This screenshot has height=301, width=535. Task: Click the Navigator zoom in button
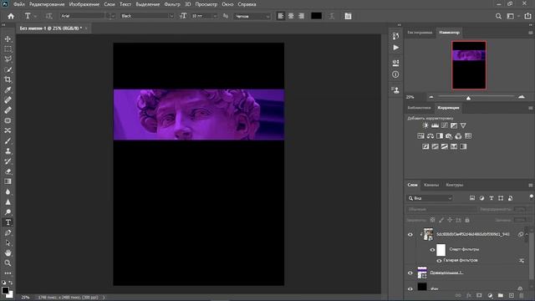tap(522, 97)
